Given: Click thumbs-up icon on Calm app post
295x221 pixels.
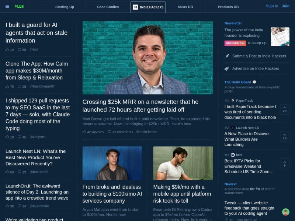Looking at the screenshot, I should coord(7,87).
